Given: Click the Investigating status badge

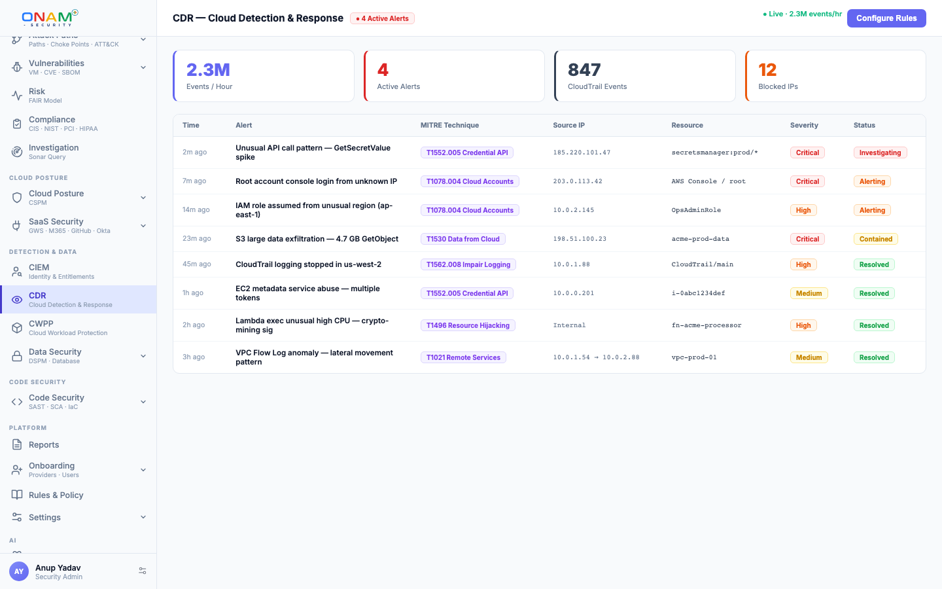Looking at the screenshot, I should (880, 152).
